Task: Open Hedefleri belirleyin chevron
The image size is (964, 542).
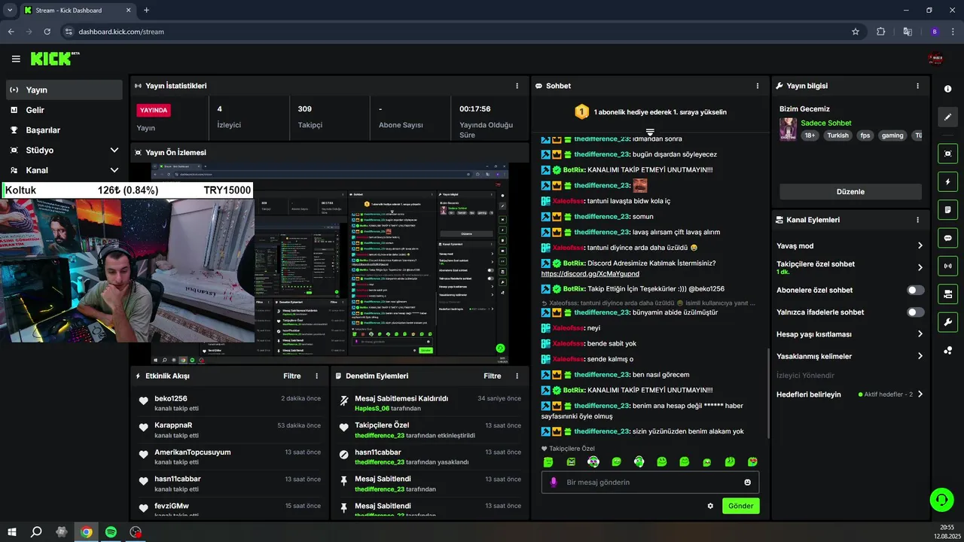Action: click(x=920, y=394)
